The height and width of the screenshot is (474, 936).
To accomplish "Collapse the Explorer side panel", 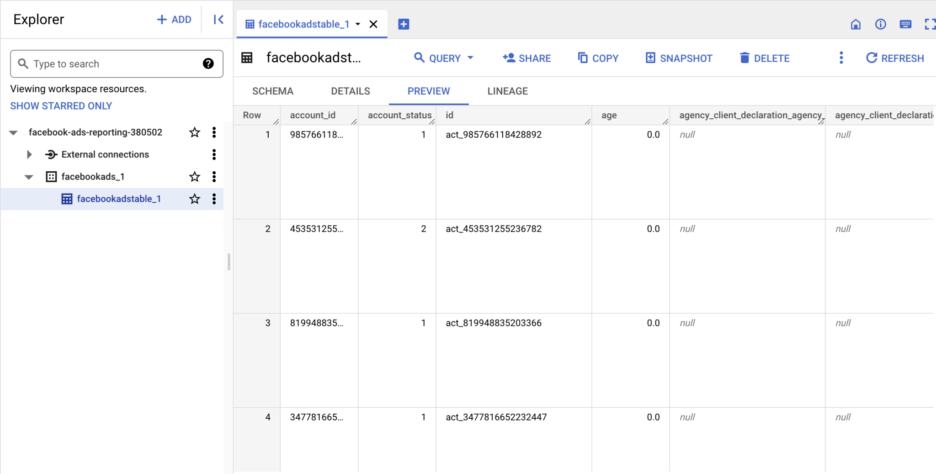I will pyautogui.click(x=218, y=19).
